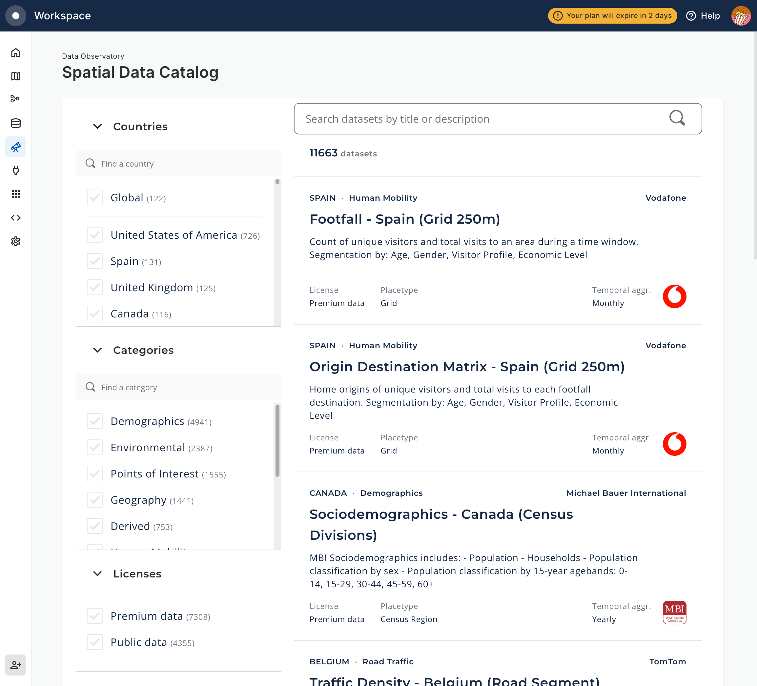The image size is (757, 686).
Task: Open the Help menu in the top bar
Action: 703,16
